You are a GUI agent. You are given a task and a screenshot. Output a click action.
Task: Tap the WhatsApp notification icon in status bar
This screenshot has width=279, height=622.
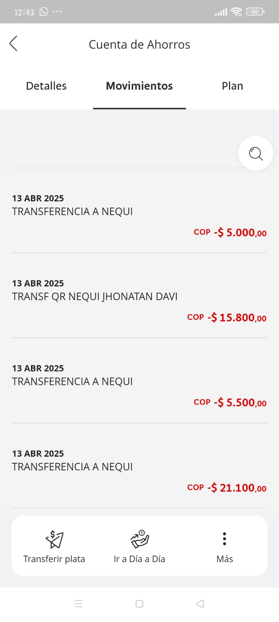(44, 12)
